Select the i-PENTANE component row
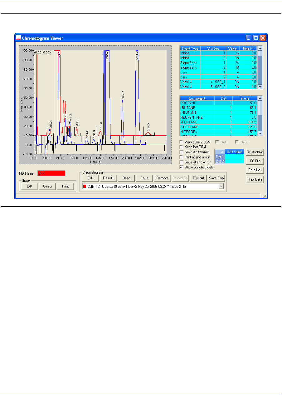Image resolution: width=282 pixels, height=395 pixels. [x=219, y=122]
